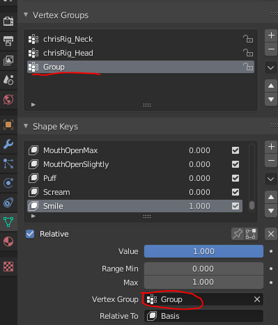Viewport: 278px width, 325px height.
Task: Move vertex group down in list
Action: tap(271, 100)
